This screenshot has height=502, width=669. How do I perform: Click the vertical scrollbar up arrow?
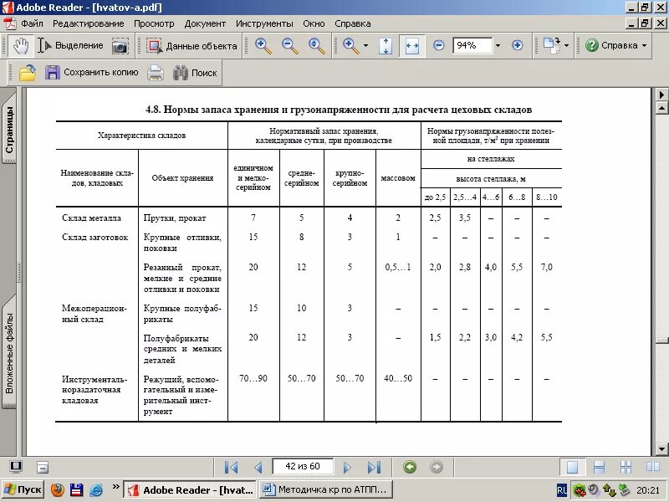(661, 108)
